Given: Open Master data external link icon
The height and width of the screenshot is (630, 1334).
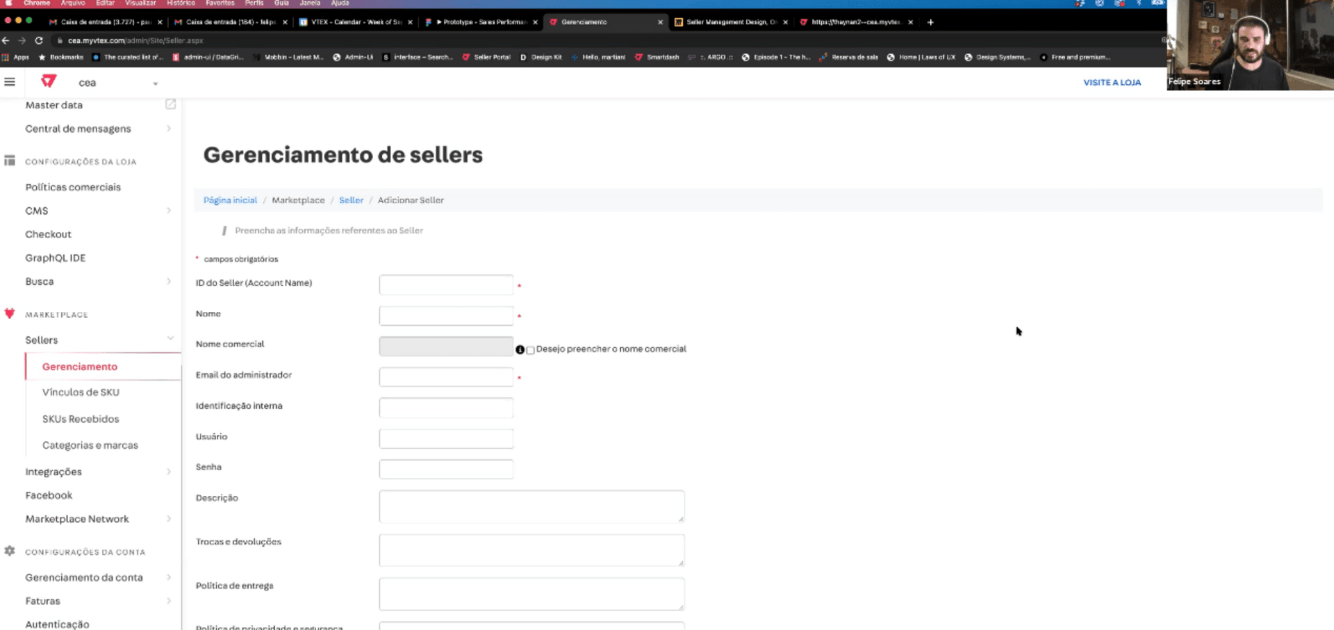Looking at the screenshot, I should pos(170,104).
